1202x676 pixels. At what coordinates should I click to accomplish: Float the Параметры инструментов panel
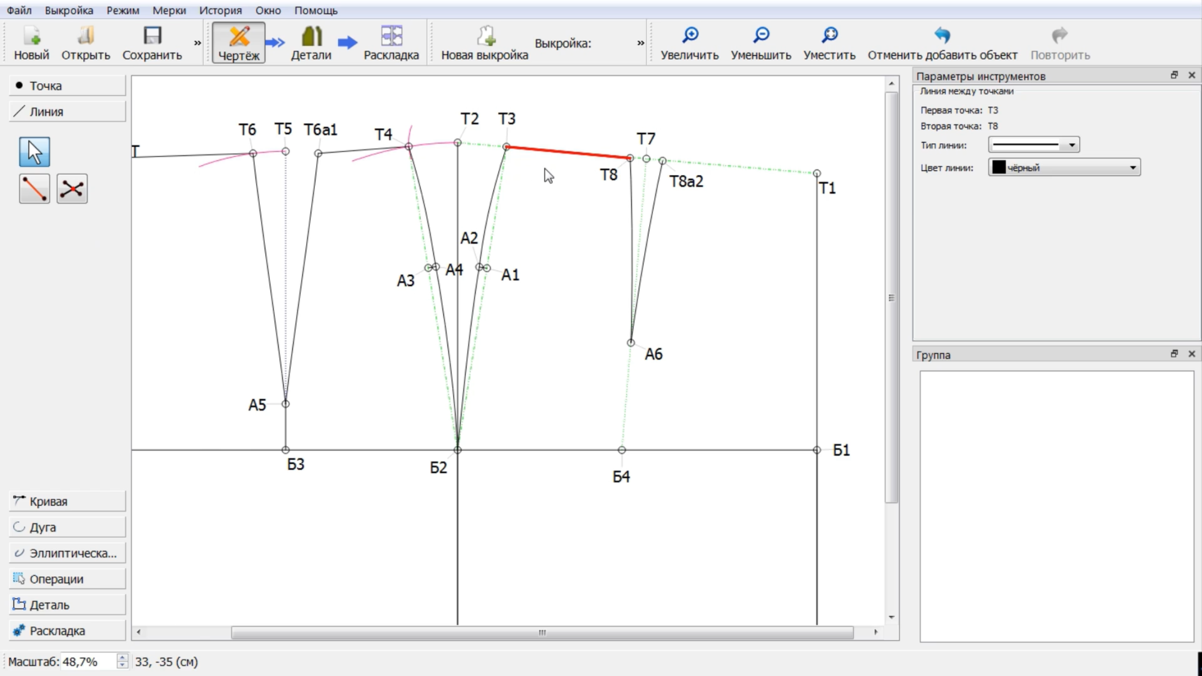1174,75
